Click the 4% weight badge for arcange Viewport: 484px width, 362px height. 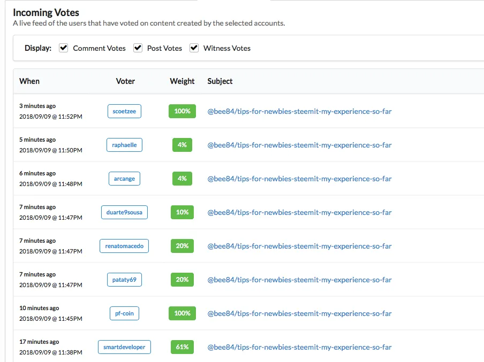pos(182,178)
